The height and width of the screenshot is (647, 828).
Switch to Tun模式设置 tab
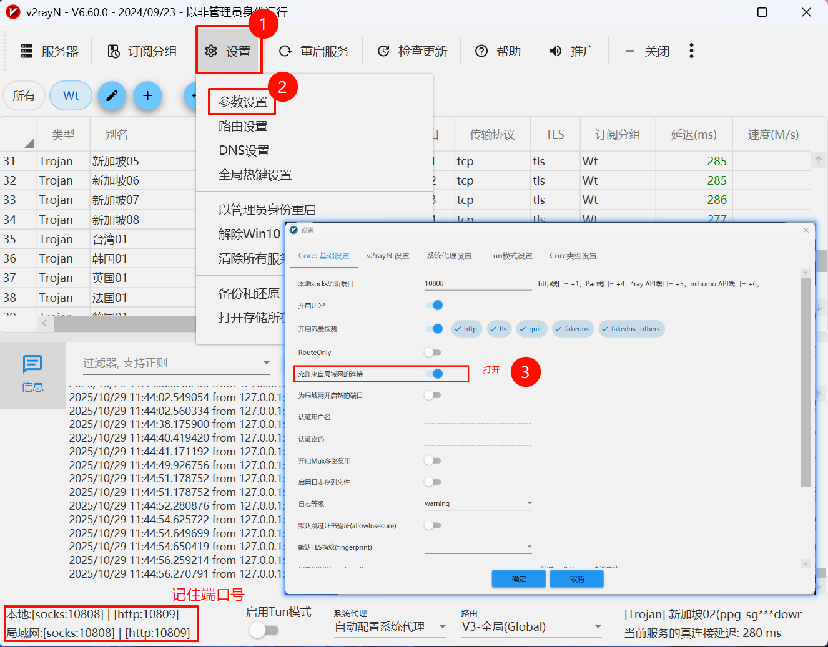point(510,256)
